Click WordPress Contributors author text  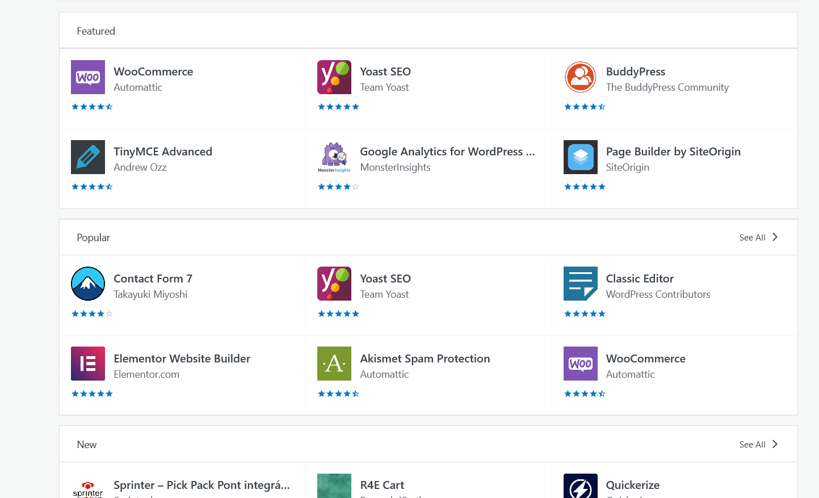(x=658, y=294)
